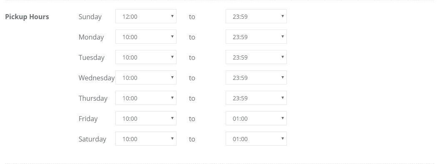
Task: Click the arrow of Friday's 01:00 selector
Action: tap(283, 118)
